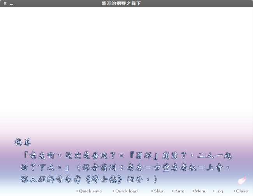
Task: Click the small square bullet before Menu
Action: (x=193, y=191)
